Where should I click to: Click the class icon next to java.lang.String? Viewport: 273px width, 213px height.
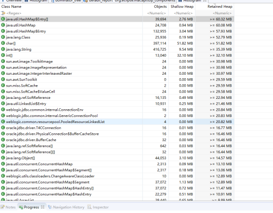point(3,49)
